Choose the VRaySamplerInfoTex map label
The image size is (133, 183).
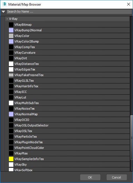29,159
